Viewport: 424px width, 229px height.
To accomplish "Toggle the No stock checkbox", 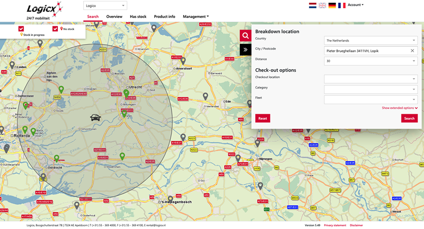I will click(x=55, y=29).
